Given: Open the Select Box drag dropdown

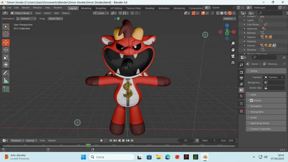Looking at the screenshot, I should coord(55,19).
